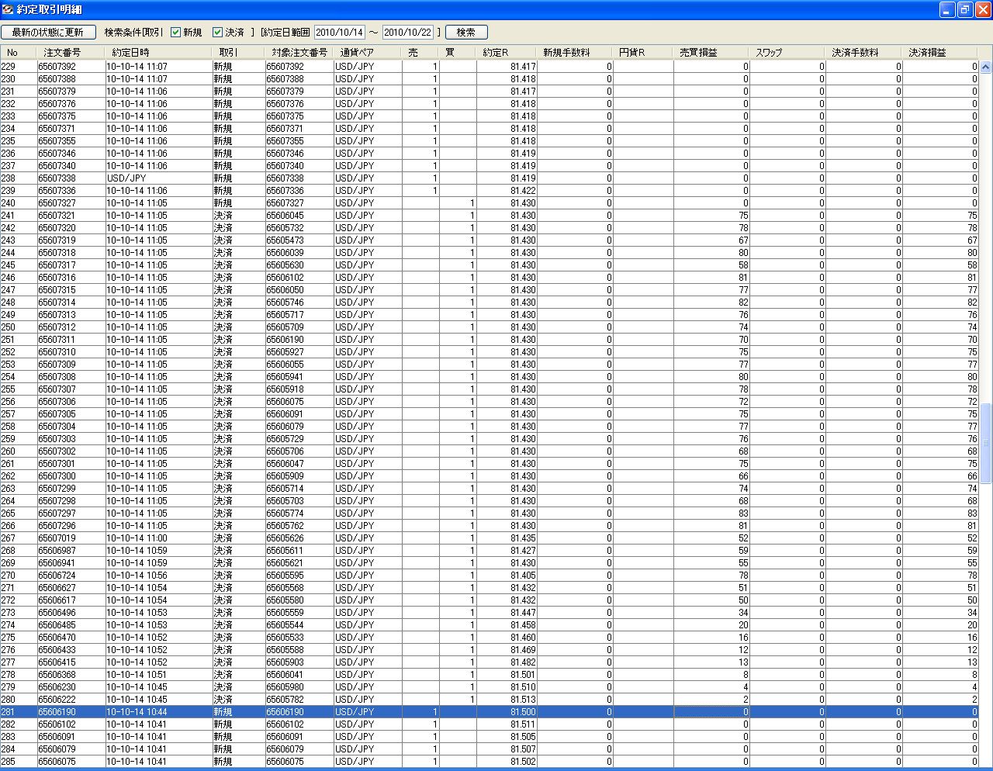Select order number 65606496 in row 273
Viewport: 993px width, 771px height.
[x=71, y=613]
